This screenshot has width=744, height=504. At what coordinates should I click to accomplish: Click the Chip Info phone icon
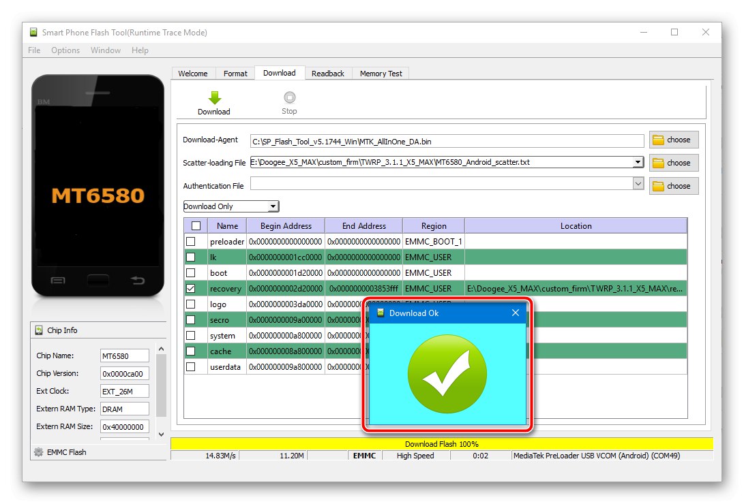pyautogui.click(x=39, y=330)
